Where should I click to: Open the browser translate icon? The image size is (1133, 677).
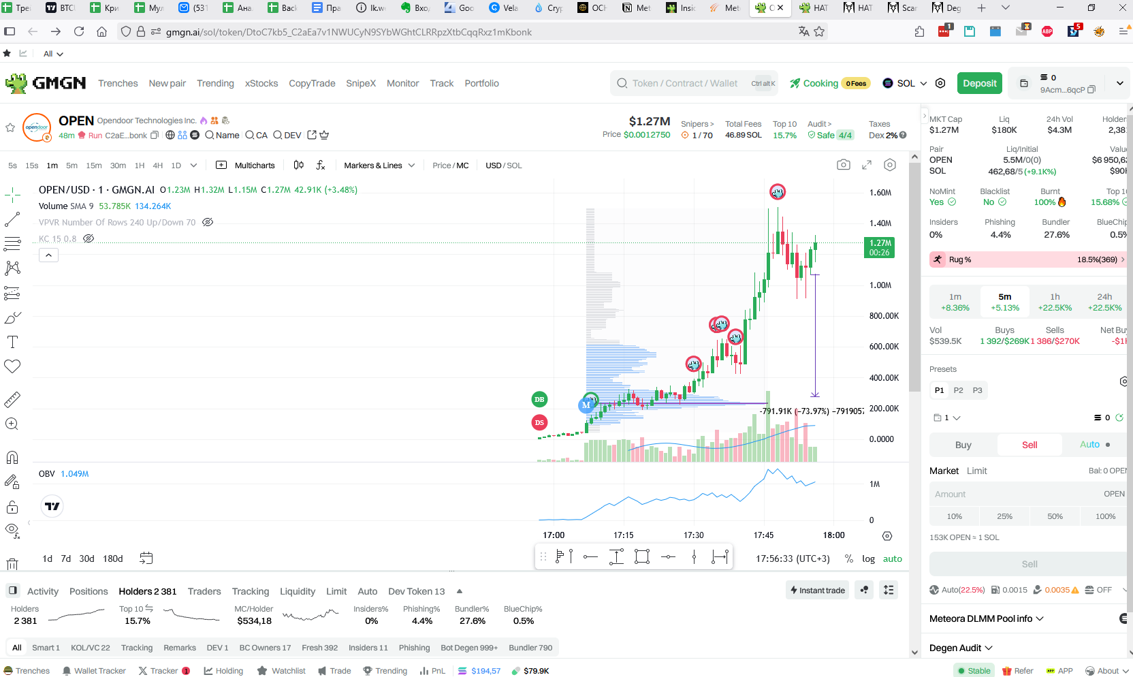pyautogui.click(x=804, y=31)
